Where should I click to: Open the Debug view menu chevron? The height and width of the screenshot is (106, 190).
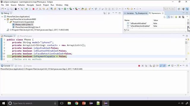113,13
